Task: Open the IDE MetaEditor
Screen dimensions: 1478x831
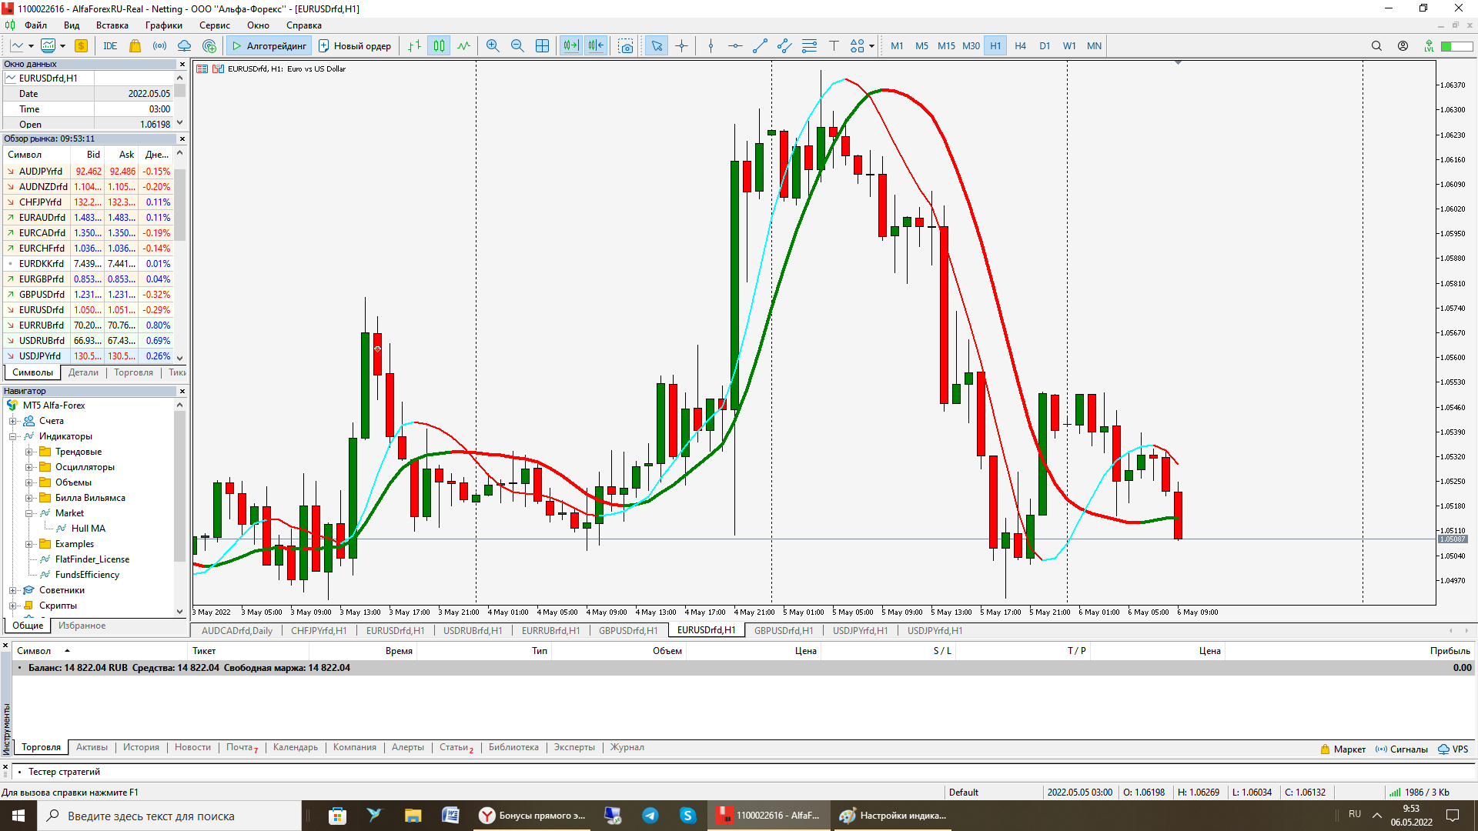Action: [x=110, y=46]
